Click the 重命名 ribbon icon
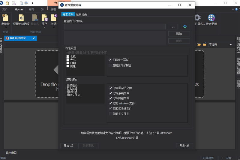Image resolution: width=240 pixels, height=160 pixels. tap(35, 18)
